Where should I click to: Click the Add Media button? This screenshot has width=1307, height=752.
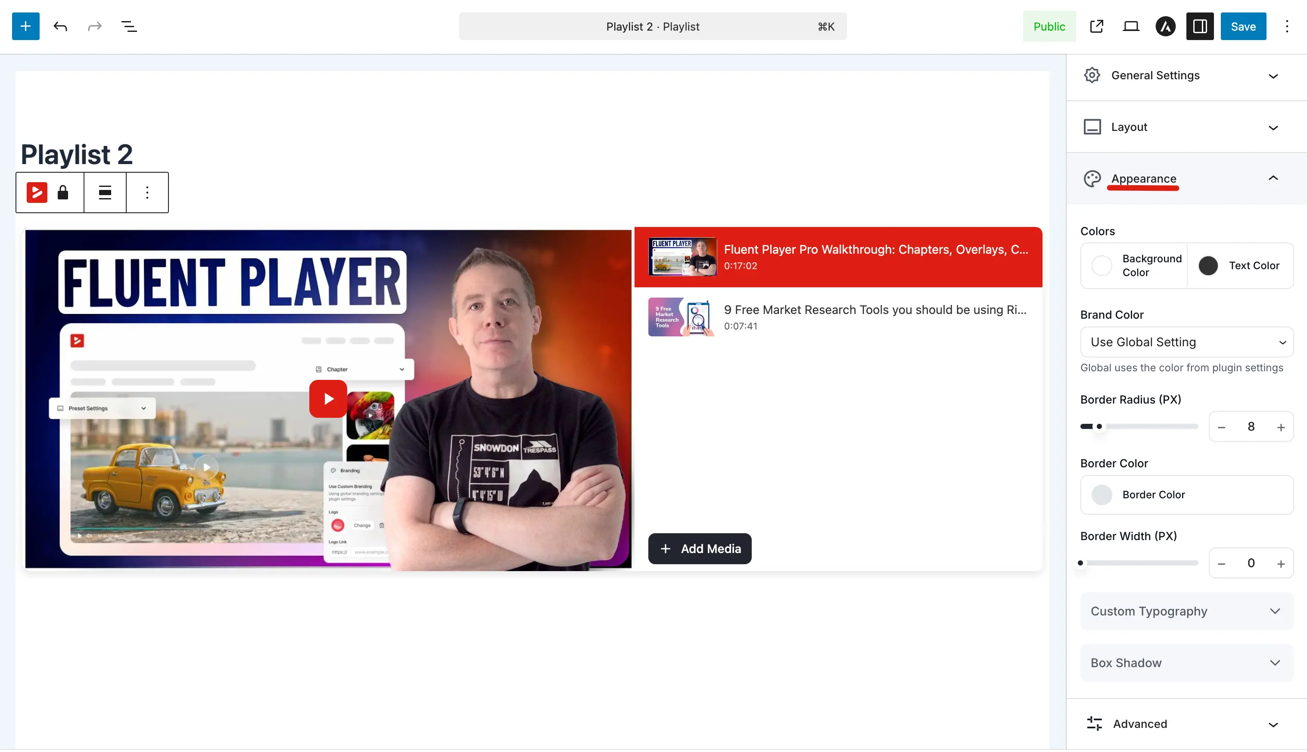point(700,549)
